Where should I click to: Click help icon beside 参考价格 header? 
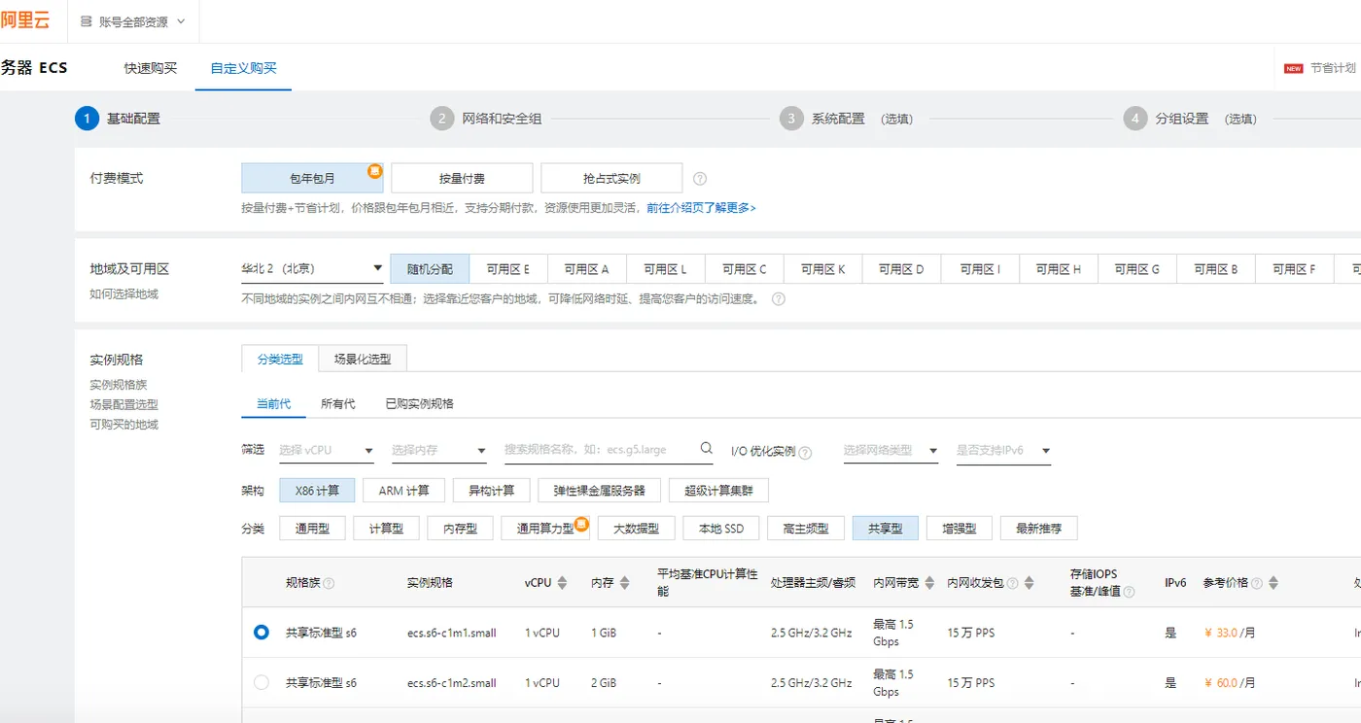coord(1257,583)
